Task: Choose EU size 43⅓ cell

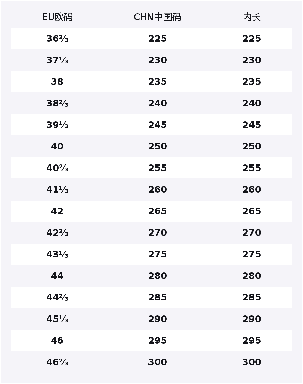Action: (x=57, y=254)
